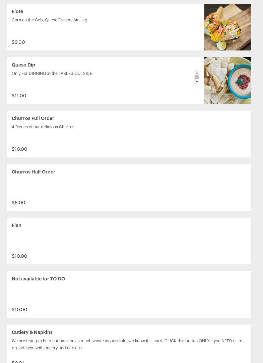This screenshot has width=263, height=363.
Task: Open the Queso Dip chips photo
Action: [227, 81]
